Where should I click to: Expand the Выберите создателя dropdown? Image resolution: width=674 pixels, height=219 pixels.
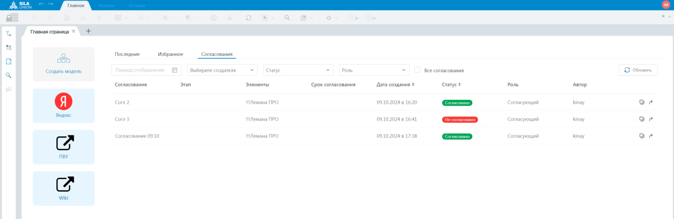tap(222, 70)
